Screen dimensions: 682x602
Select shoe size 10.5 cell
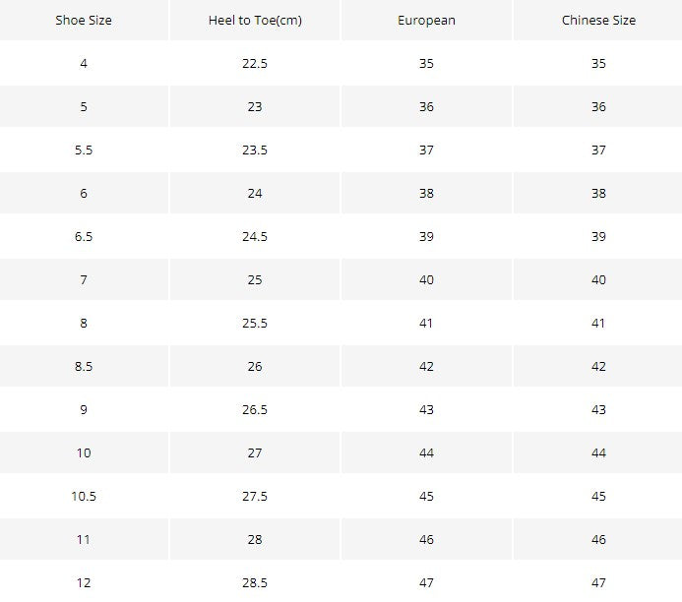coord(84,496)
